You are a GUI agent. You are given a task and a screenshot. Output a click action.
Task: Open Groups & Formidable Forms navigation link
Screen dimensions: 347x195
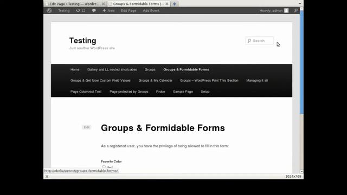[x=186, y=69]
